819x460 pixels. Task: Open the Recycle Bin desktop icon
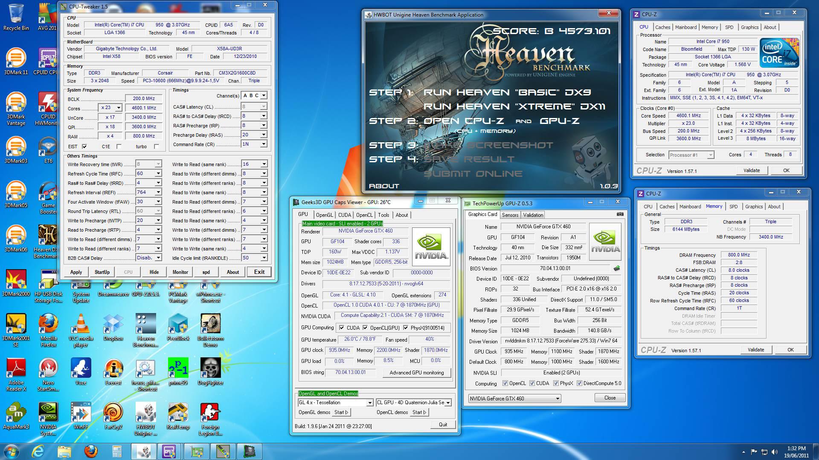point(16,17)
